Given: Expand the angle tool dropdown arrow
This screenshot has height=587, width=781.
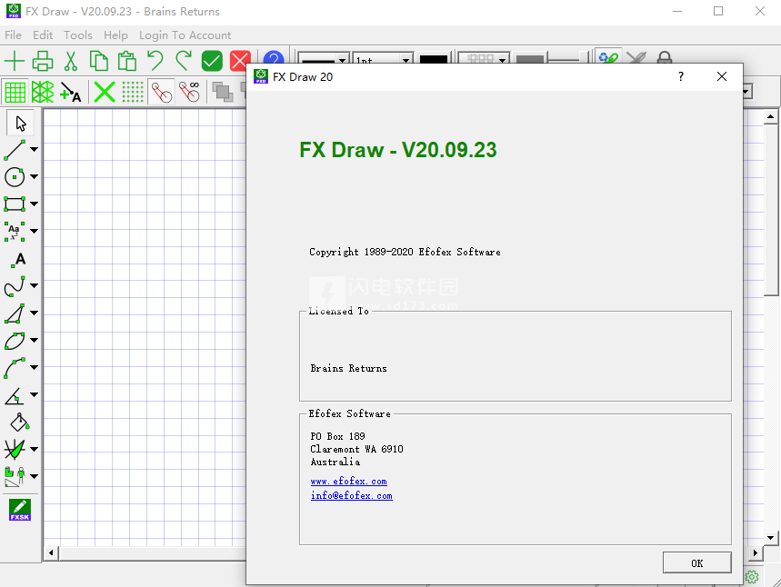Looking at the screenshot, I should pos(34,394).
